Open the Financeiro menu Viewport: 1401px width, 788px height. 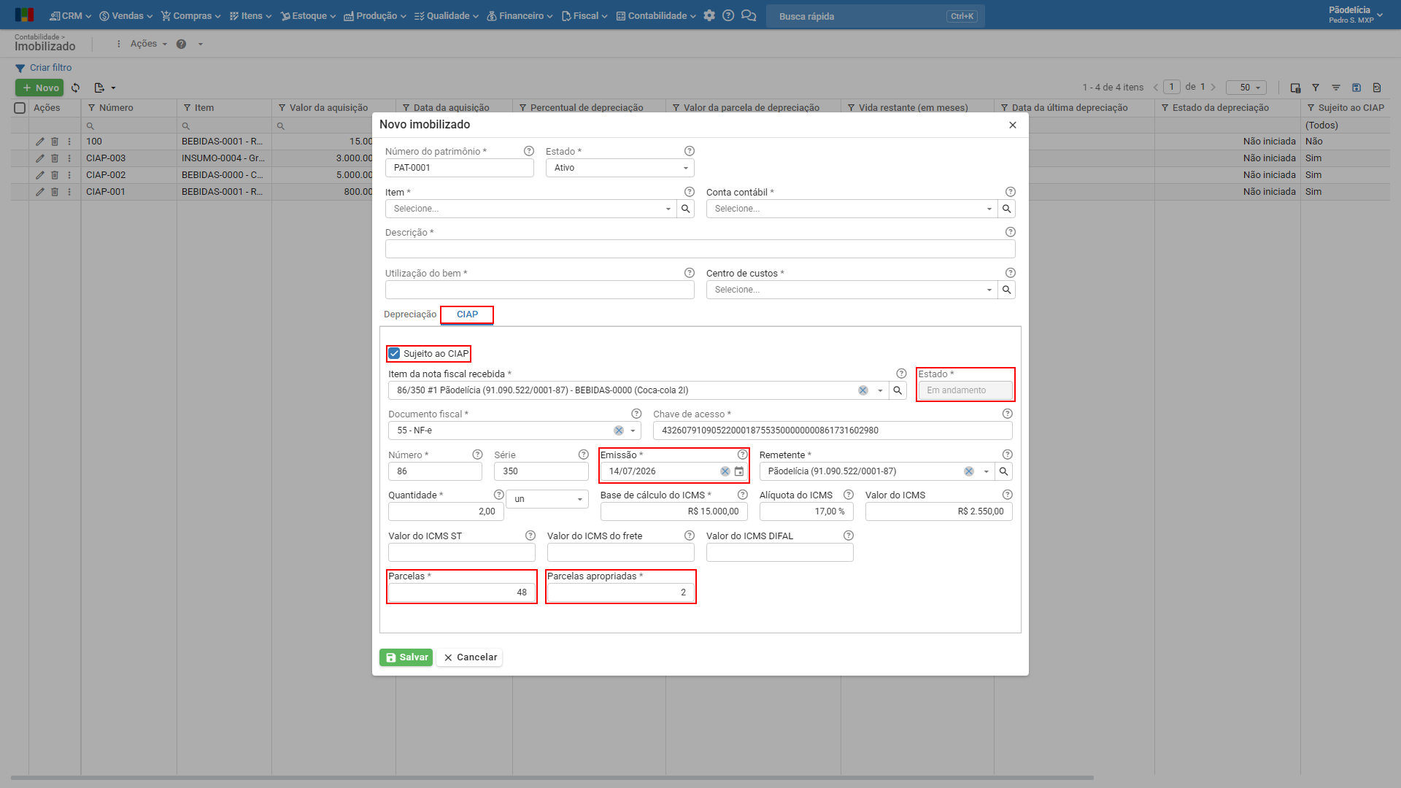[x=520, y=15]
